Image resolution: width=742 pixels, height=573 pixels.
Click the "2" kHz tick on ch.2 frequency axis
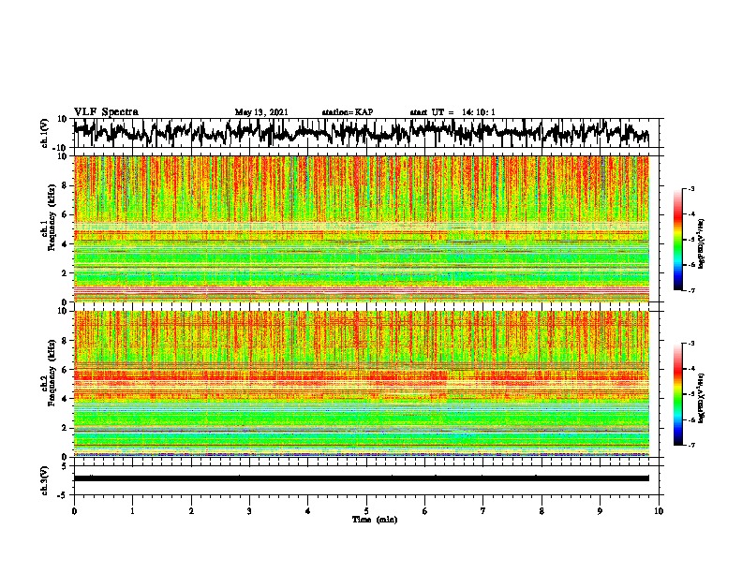click(x=66, y=428)
